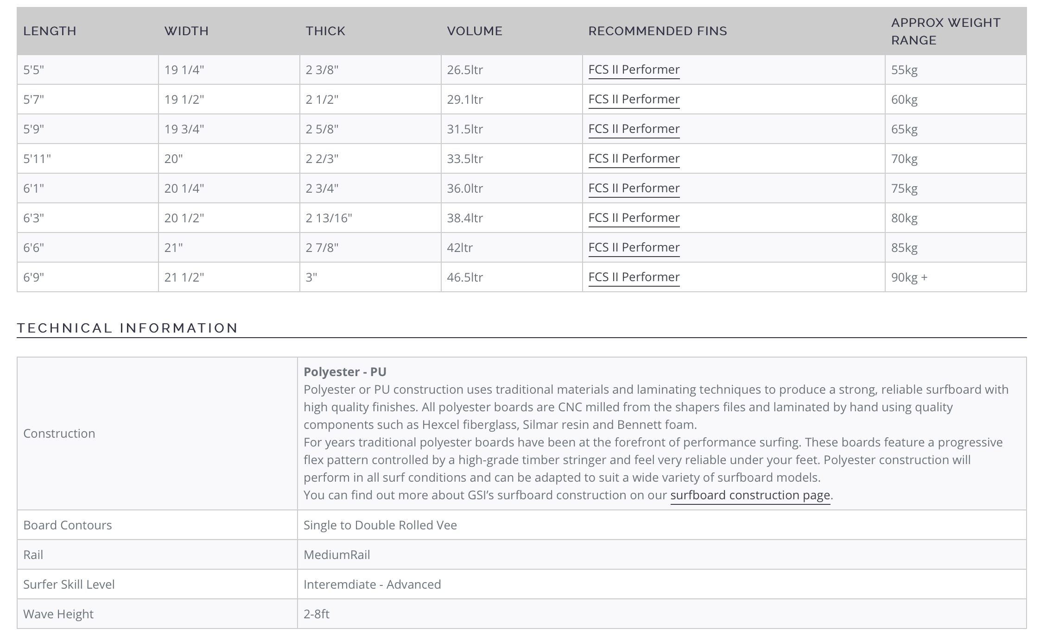Click the 90kg + weight cell
The width and height of the screenshot is (1040, 641).
(x=956, y=277)
